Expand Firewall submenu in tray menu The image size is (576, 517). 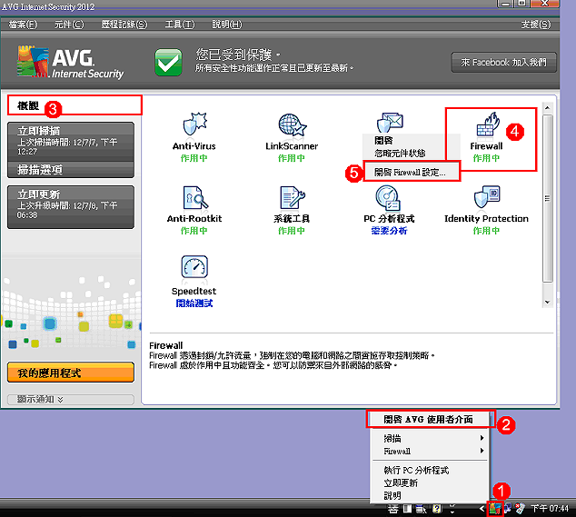pyautogui.click(x=430, y=451)
